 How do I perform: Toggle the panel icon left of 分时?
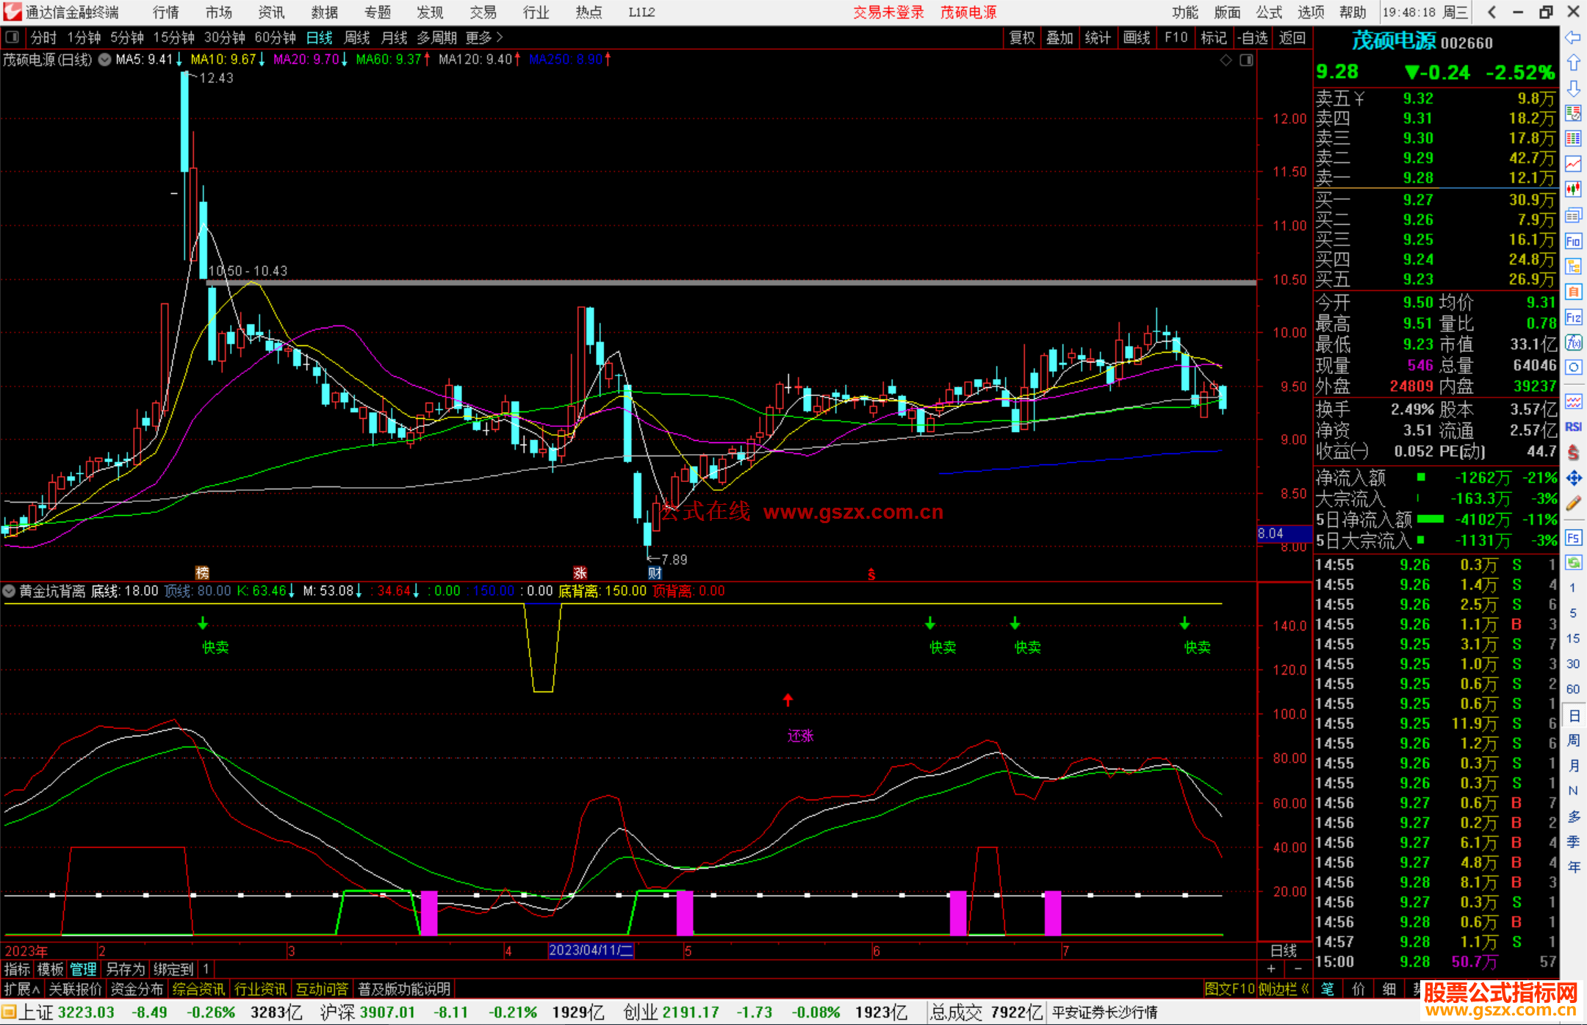(12, 37)
